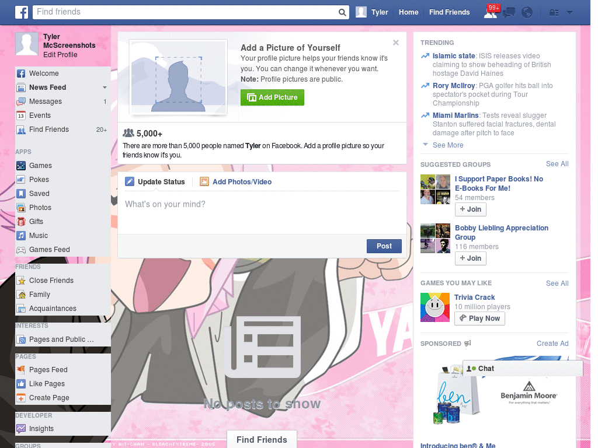
Task: Open the privacy shortcuts lock icon
Action: pyautogui.click(x=554, y=13)
